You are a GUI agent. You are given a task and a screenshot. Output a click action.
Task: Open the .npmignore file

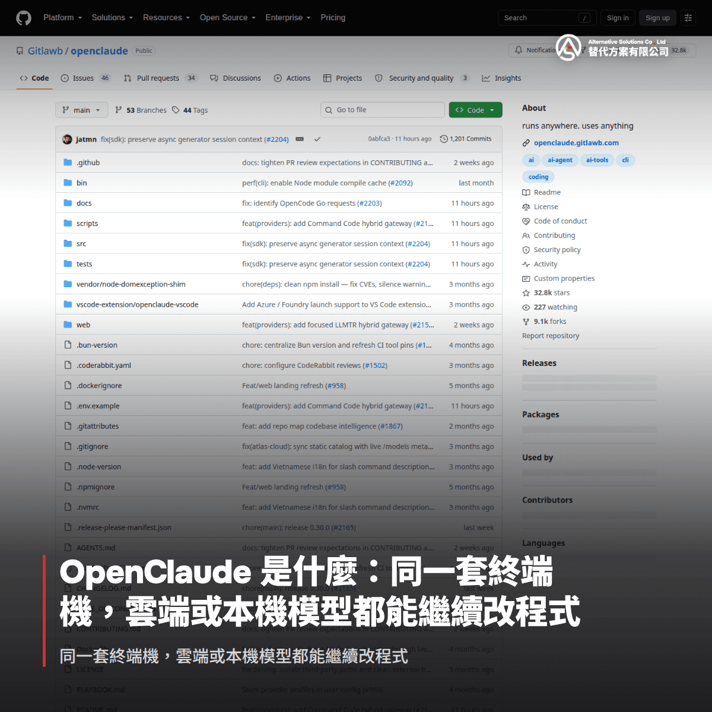tap(96, 487)
